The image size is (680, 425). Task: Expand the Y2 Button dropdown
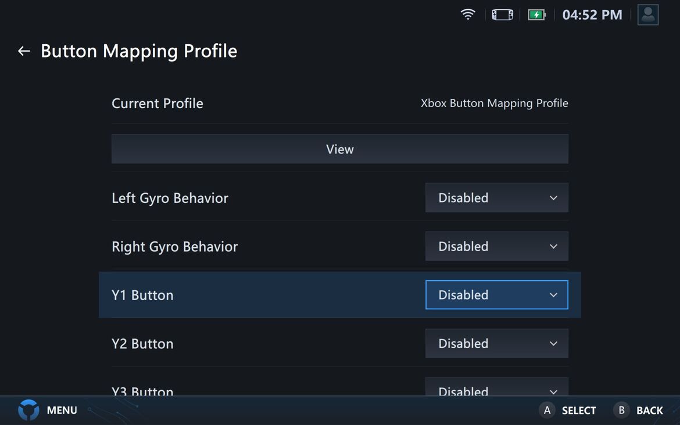tap(496, 344)
